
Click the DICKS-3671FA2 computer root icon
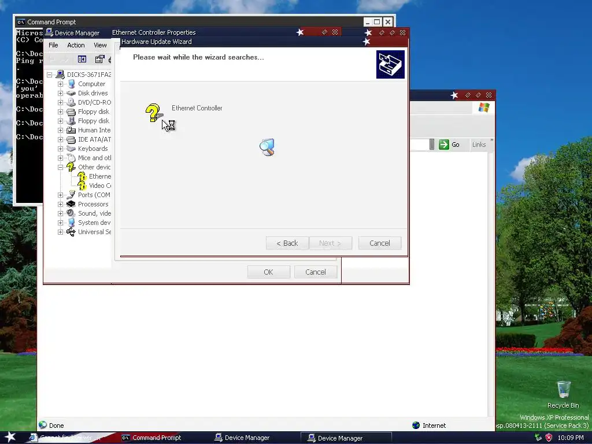coord(60,75)
